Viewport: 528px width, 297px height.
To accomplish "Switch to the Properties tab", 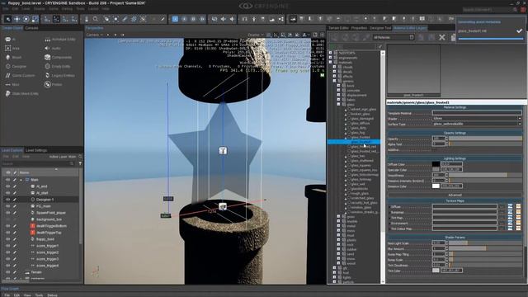I will [x=359, y=28].
